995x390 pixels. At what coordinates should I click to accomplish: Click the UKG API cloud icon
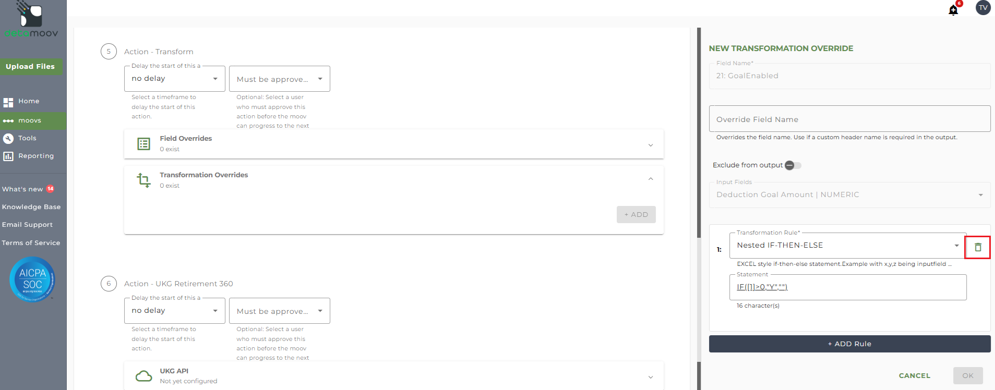pos(143,376)
